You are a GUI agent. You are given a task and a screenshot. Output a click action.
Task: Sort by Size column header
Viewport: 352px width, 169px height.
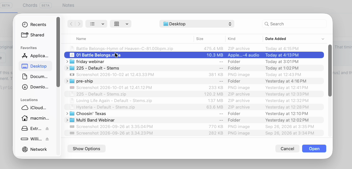click(x=199, y=39)
